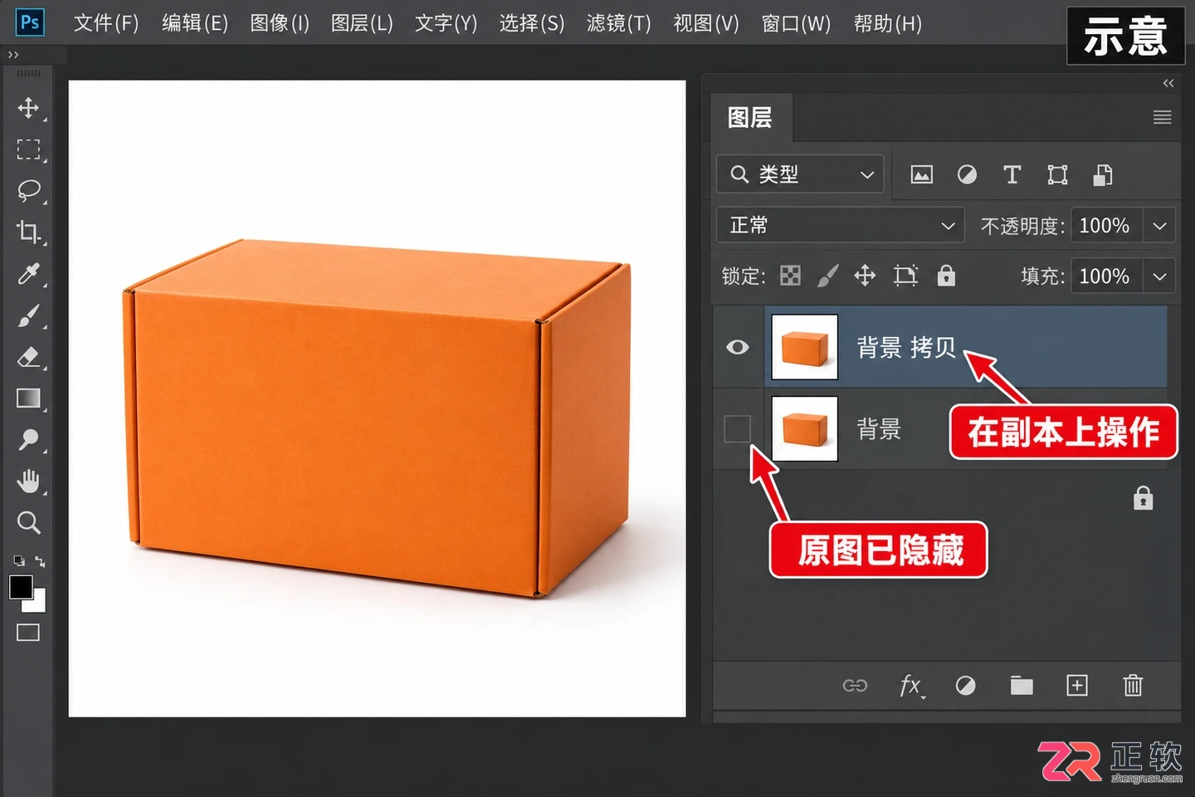Expand the 不透明度 opacity slider arrow
1195x797 pixels.
1159,226
